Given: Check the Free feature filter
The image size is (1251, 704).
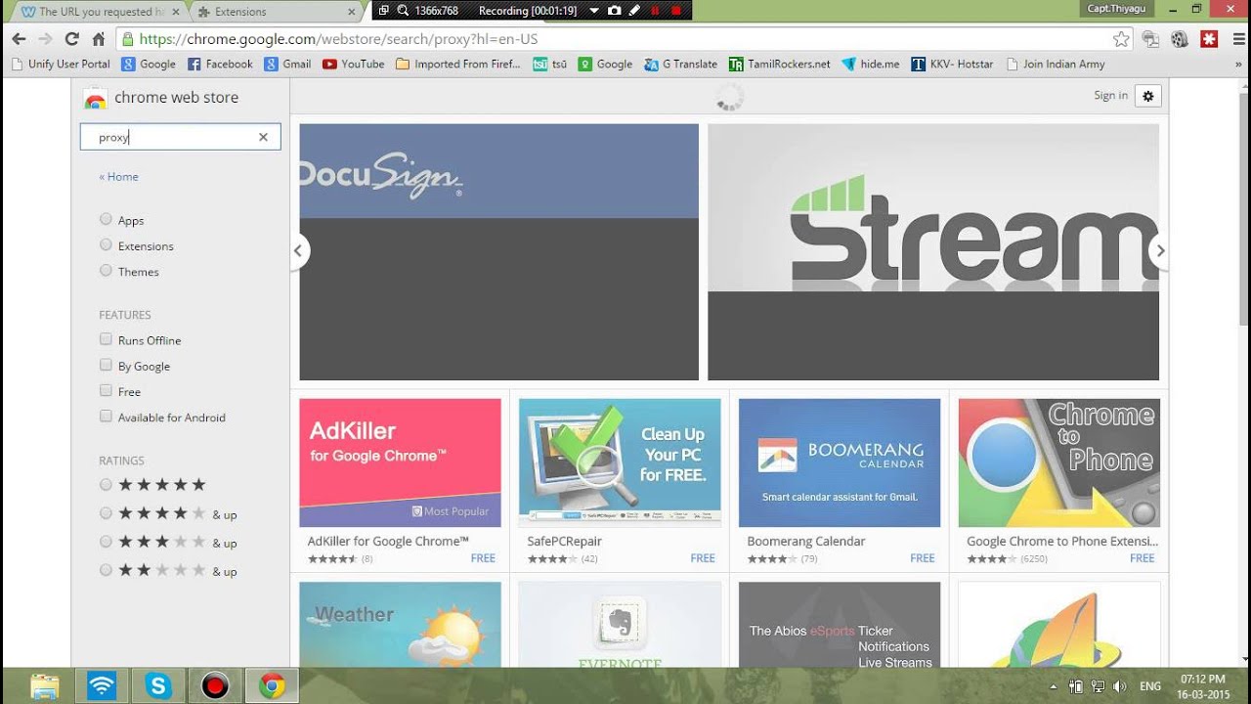Looking at the screenshot, I should 106,390.
